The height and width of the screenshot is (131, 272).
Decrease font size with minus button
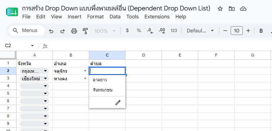coord(225,31)
